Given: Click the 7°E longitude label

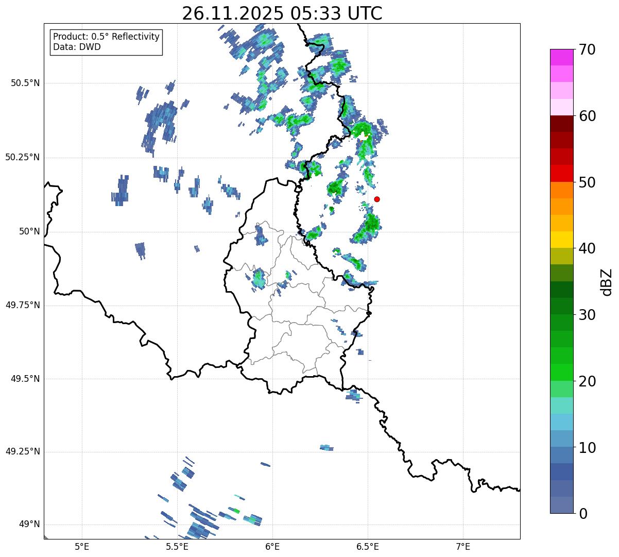Looking at the screenshot, I should (x=463, y=546).
